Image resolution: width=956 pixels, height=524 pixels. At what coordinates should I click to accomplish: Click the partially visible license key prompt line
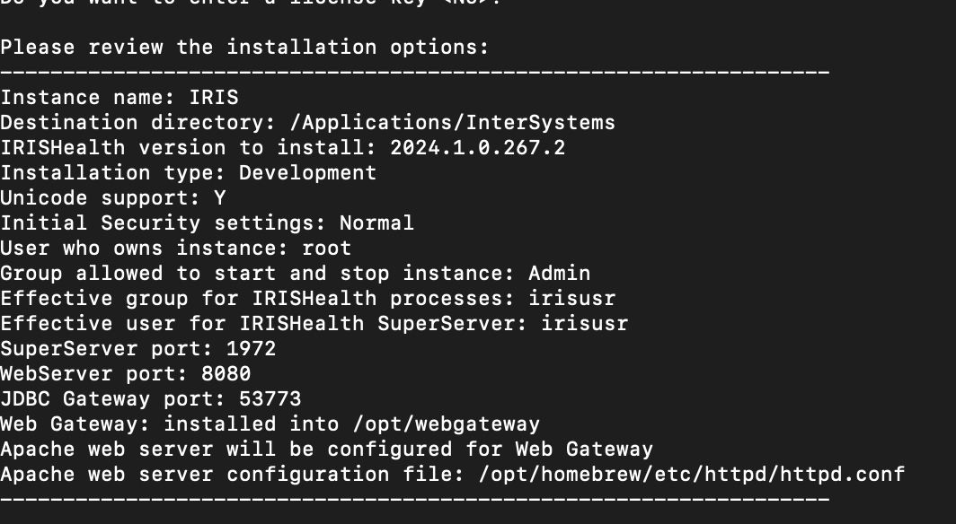tap(245, 4)
